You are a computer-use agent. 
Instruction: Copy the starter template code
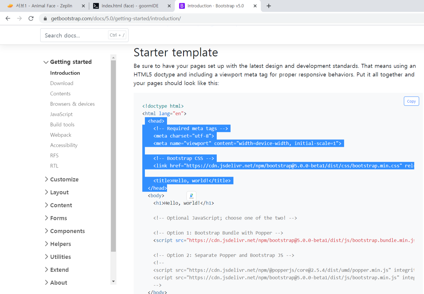pos(411,101)
